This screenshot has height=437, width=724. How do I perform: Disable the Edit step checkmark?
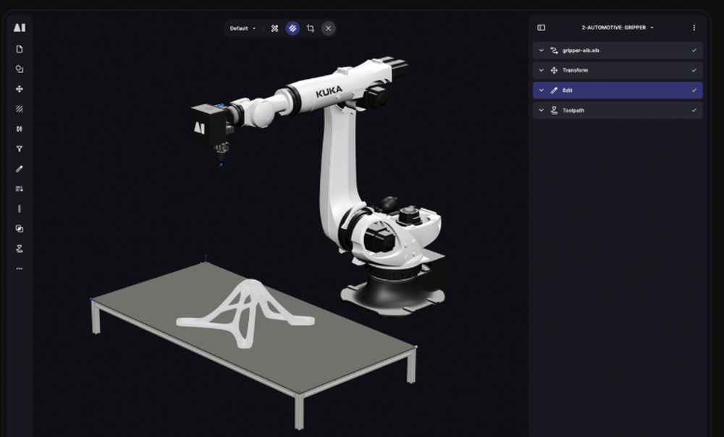(x=693, y=90)
